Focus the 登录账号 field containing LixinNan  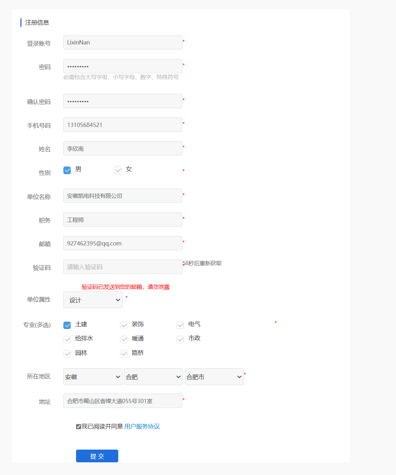(122, 42)
